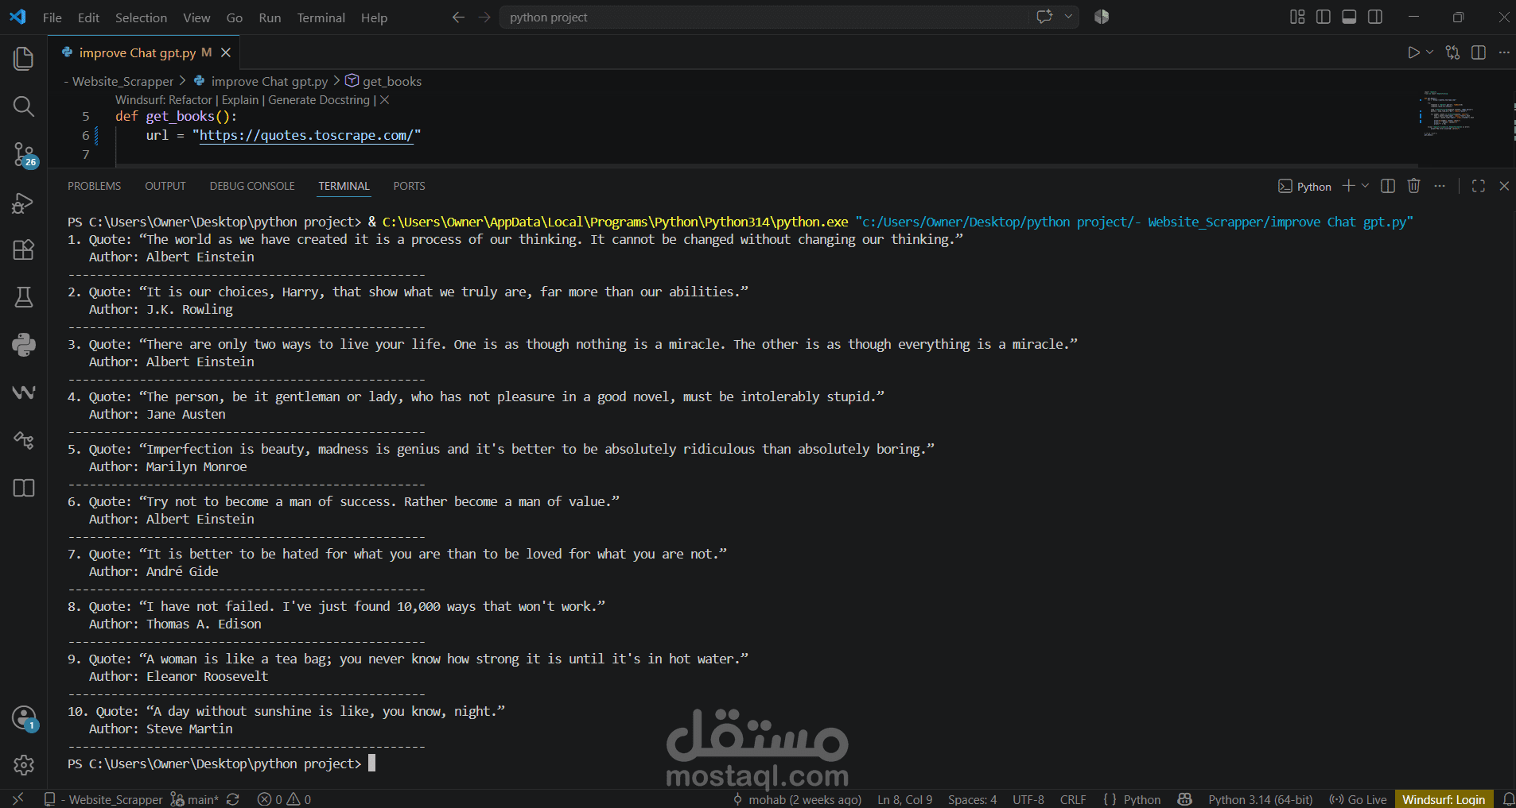Click the python project search box
This screenshot has width=1516, height=808.
(764, 17)
